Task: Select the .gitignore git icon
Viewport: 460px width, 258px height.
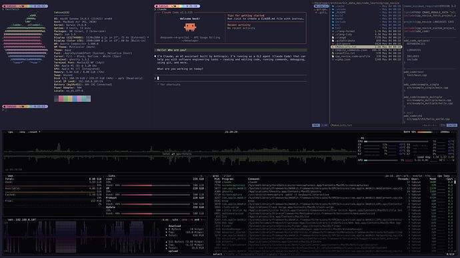Action: [x=333, y=44]
